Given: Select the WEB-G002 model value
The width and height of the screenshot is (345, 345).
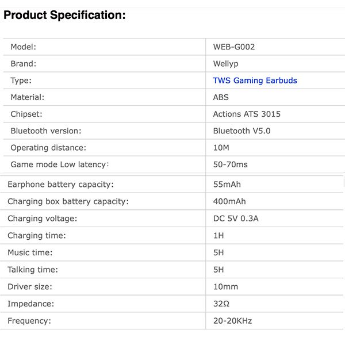Looking at the screenshot, I should pos(233,47).
